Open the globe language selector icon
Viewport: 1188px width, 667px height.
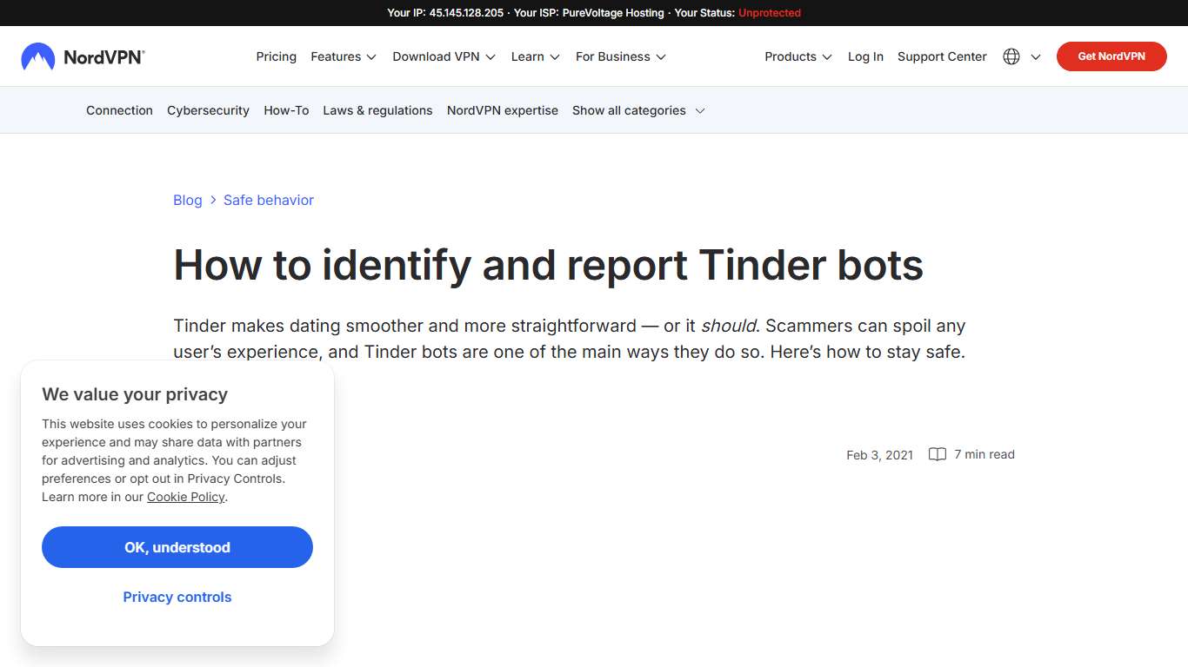click(x=1011, y=56)
